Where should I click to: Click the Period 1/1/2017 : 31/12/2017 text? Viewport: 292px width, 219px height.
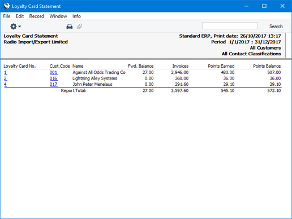point(246,42)
